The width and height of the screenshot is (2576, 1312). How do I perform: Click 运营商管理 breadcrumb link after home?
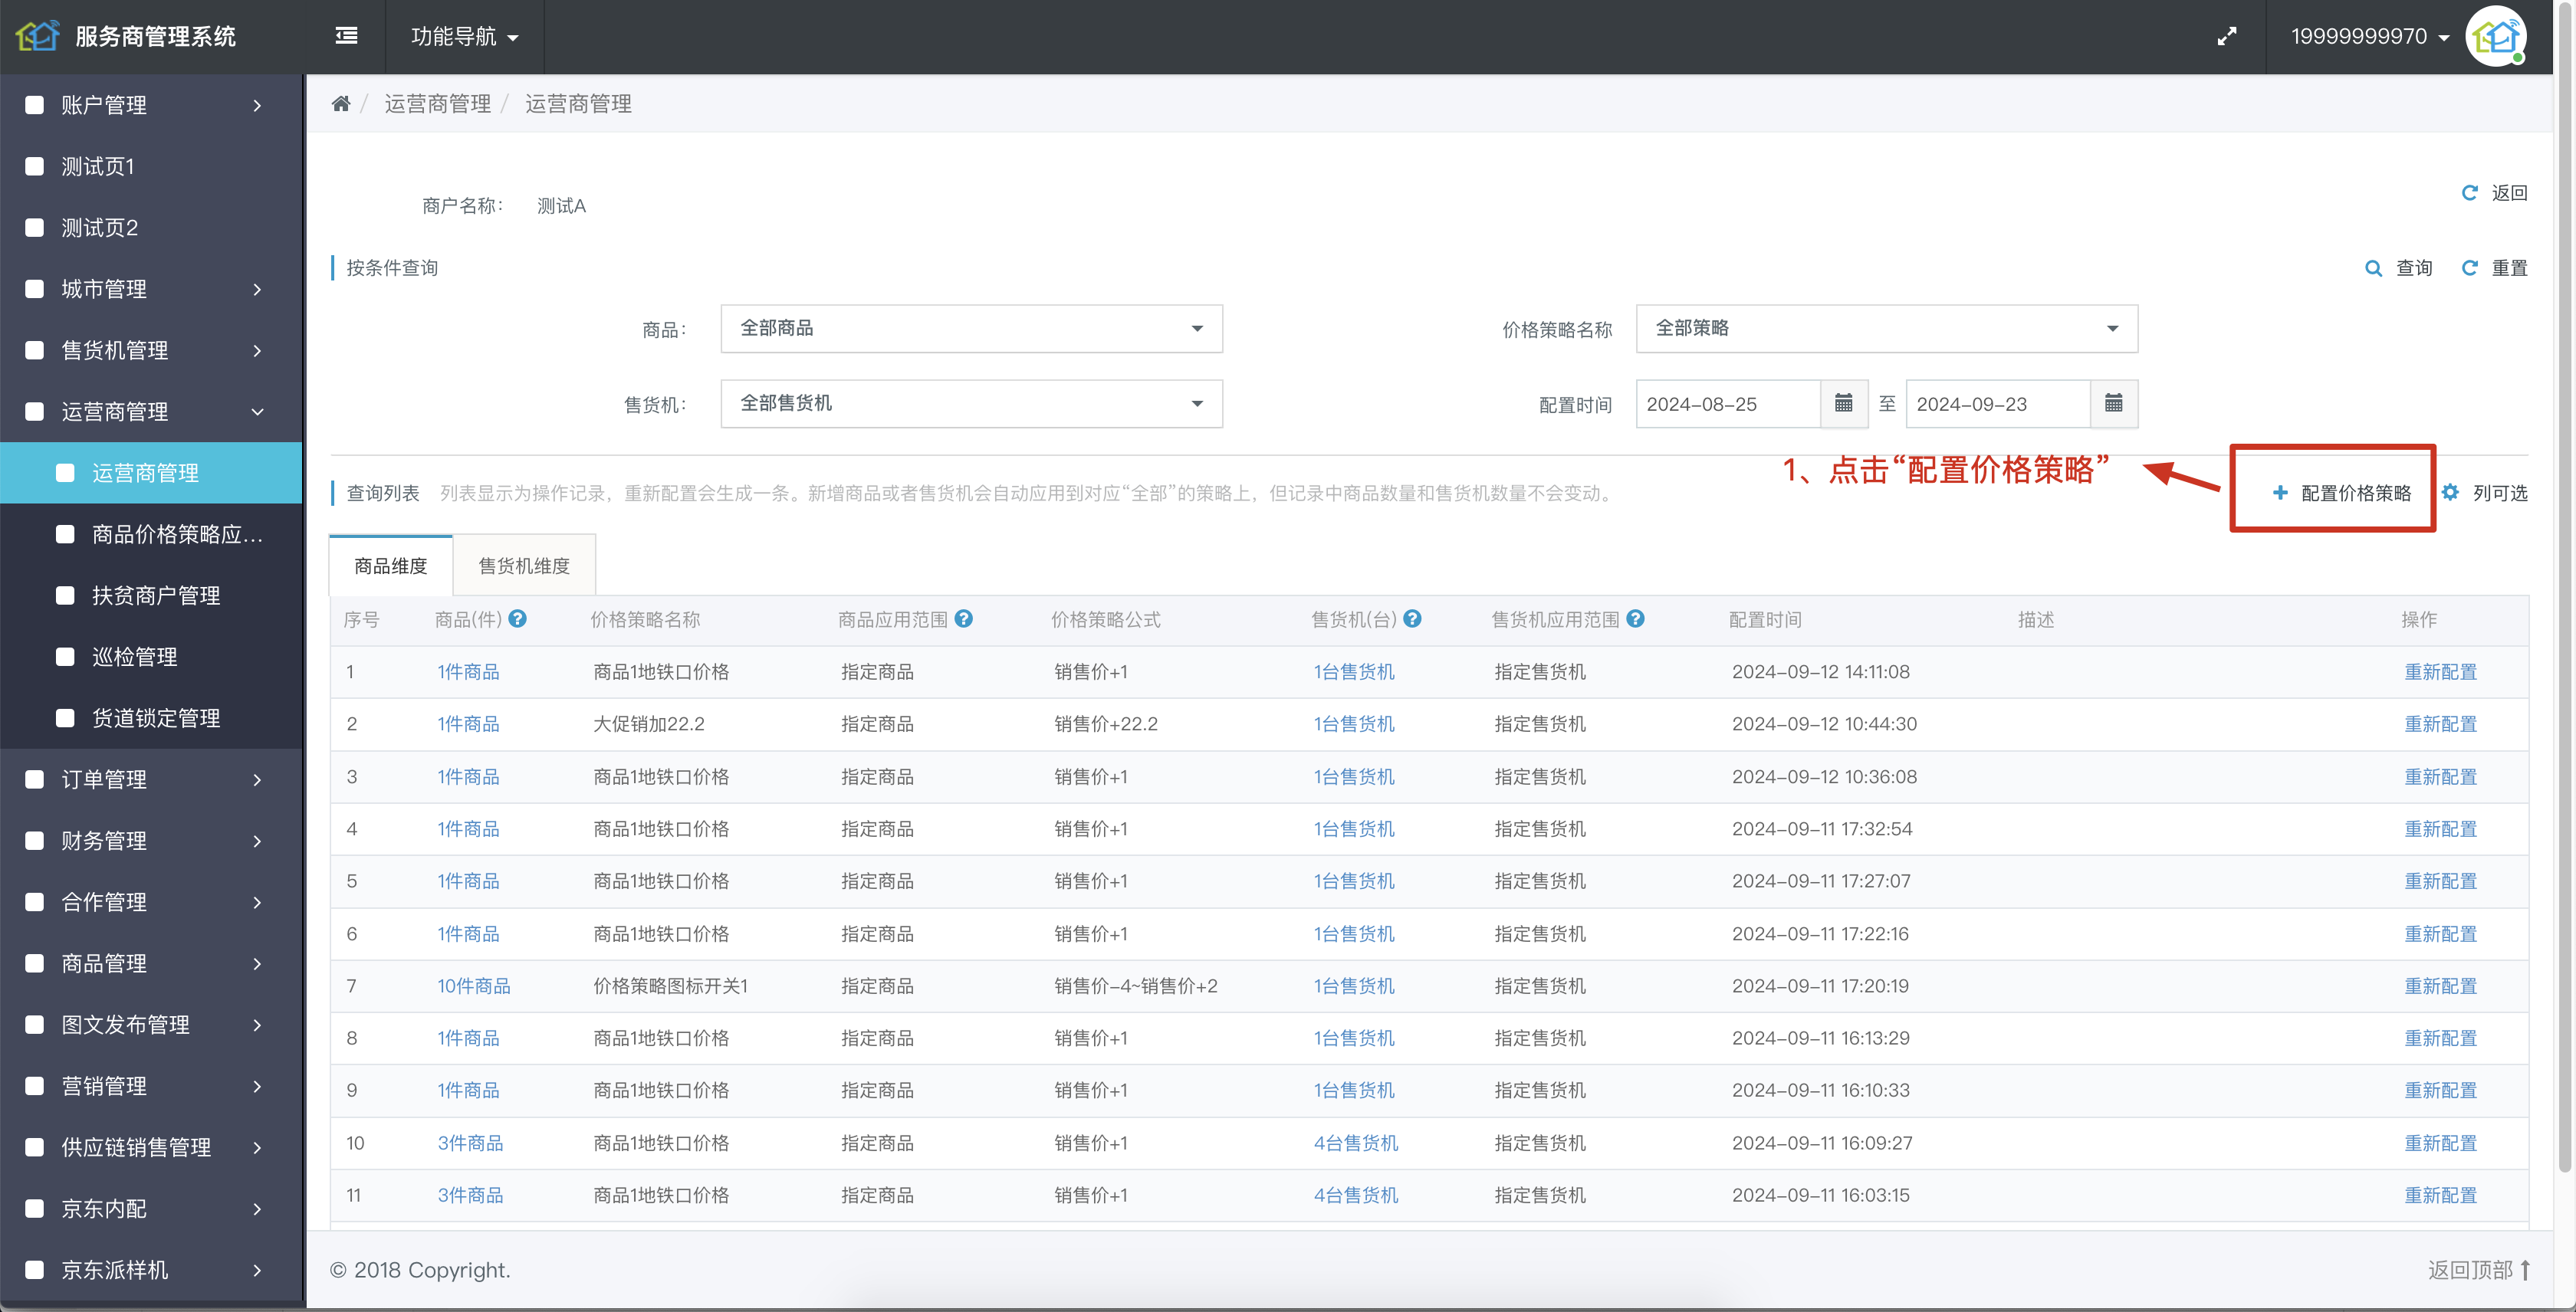coord(437,103)
